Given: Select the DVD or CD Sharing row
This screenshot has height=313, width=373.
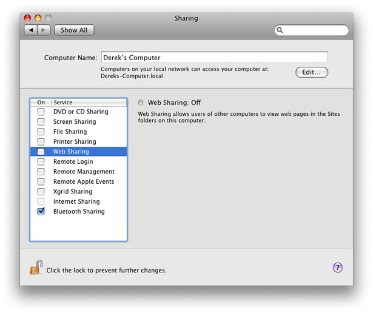Looking at the screenshot, I should (78, 112).
